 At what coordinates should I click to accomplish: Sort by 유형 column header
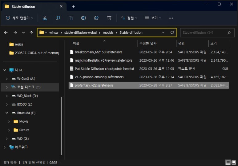point(181,44)
